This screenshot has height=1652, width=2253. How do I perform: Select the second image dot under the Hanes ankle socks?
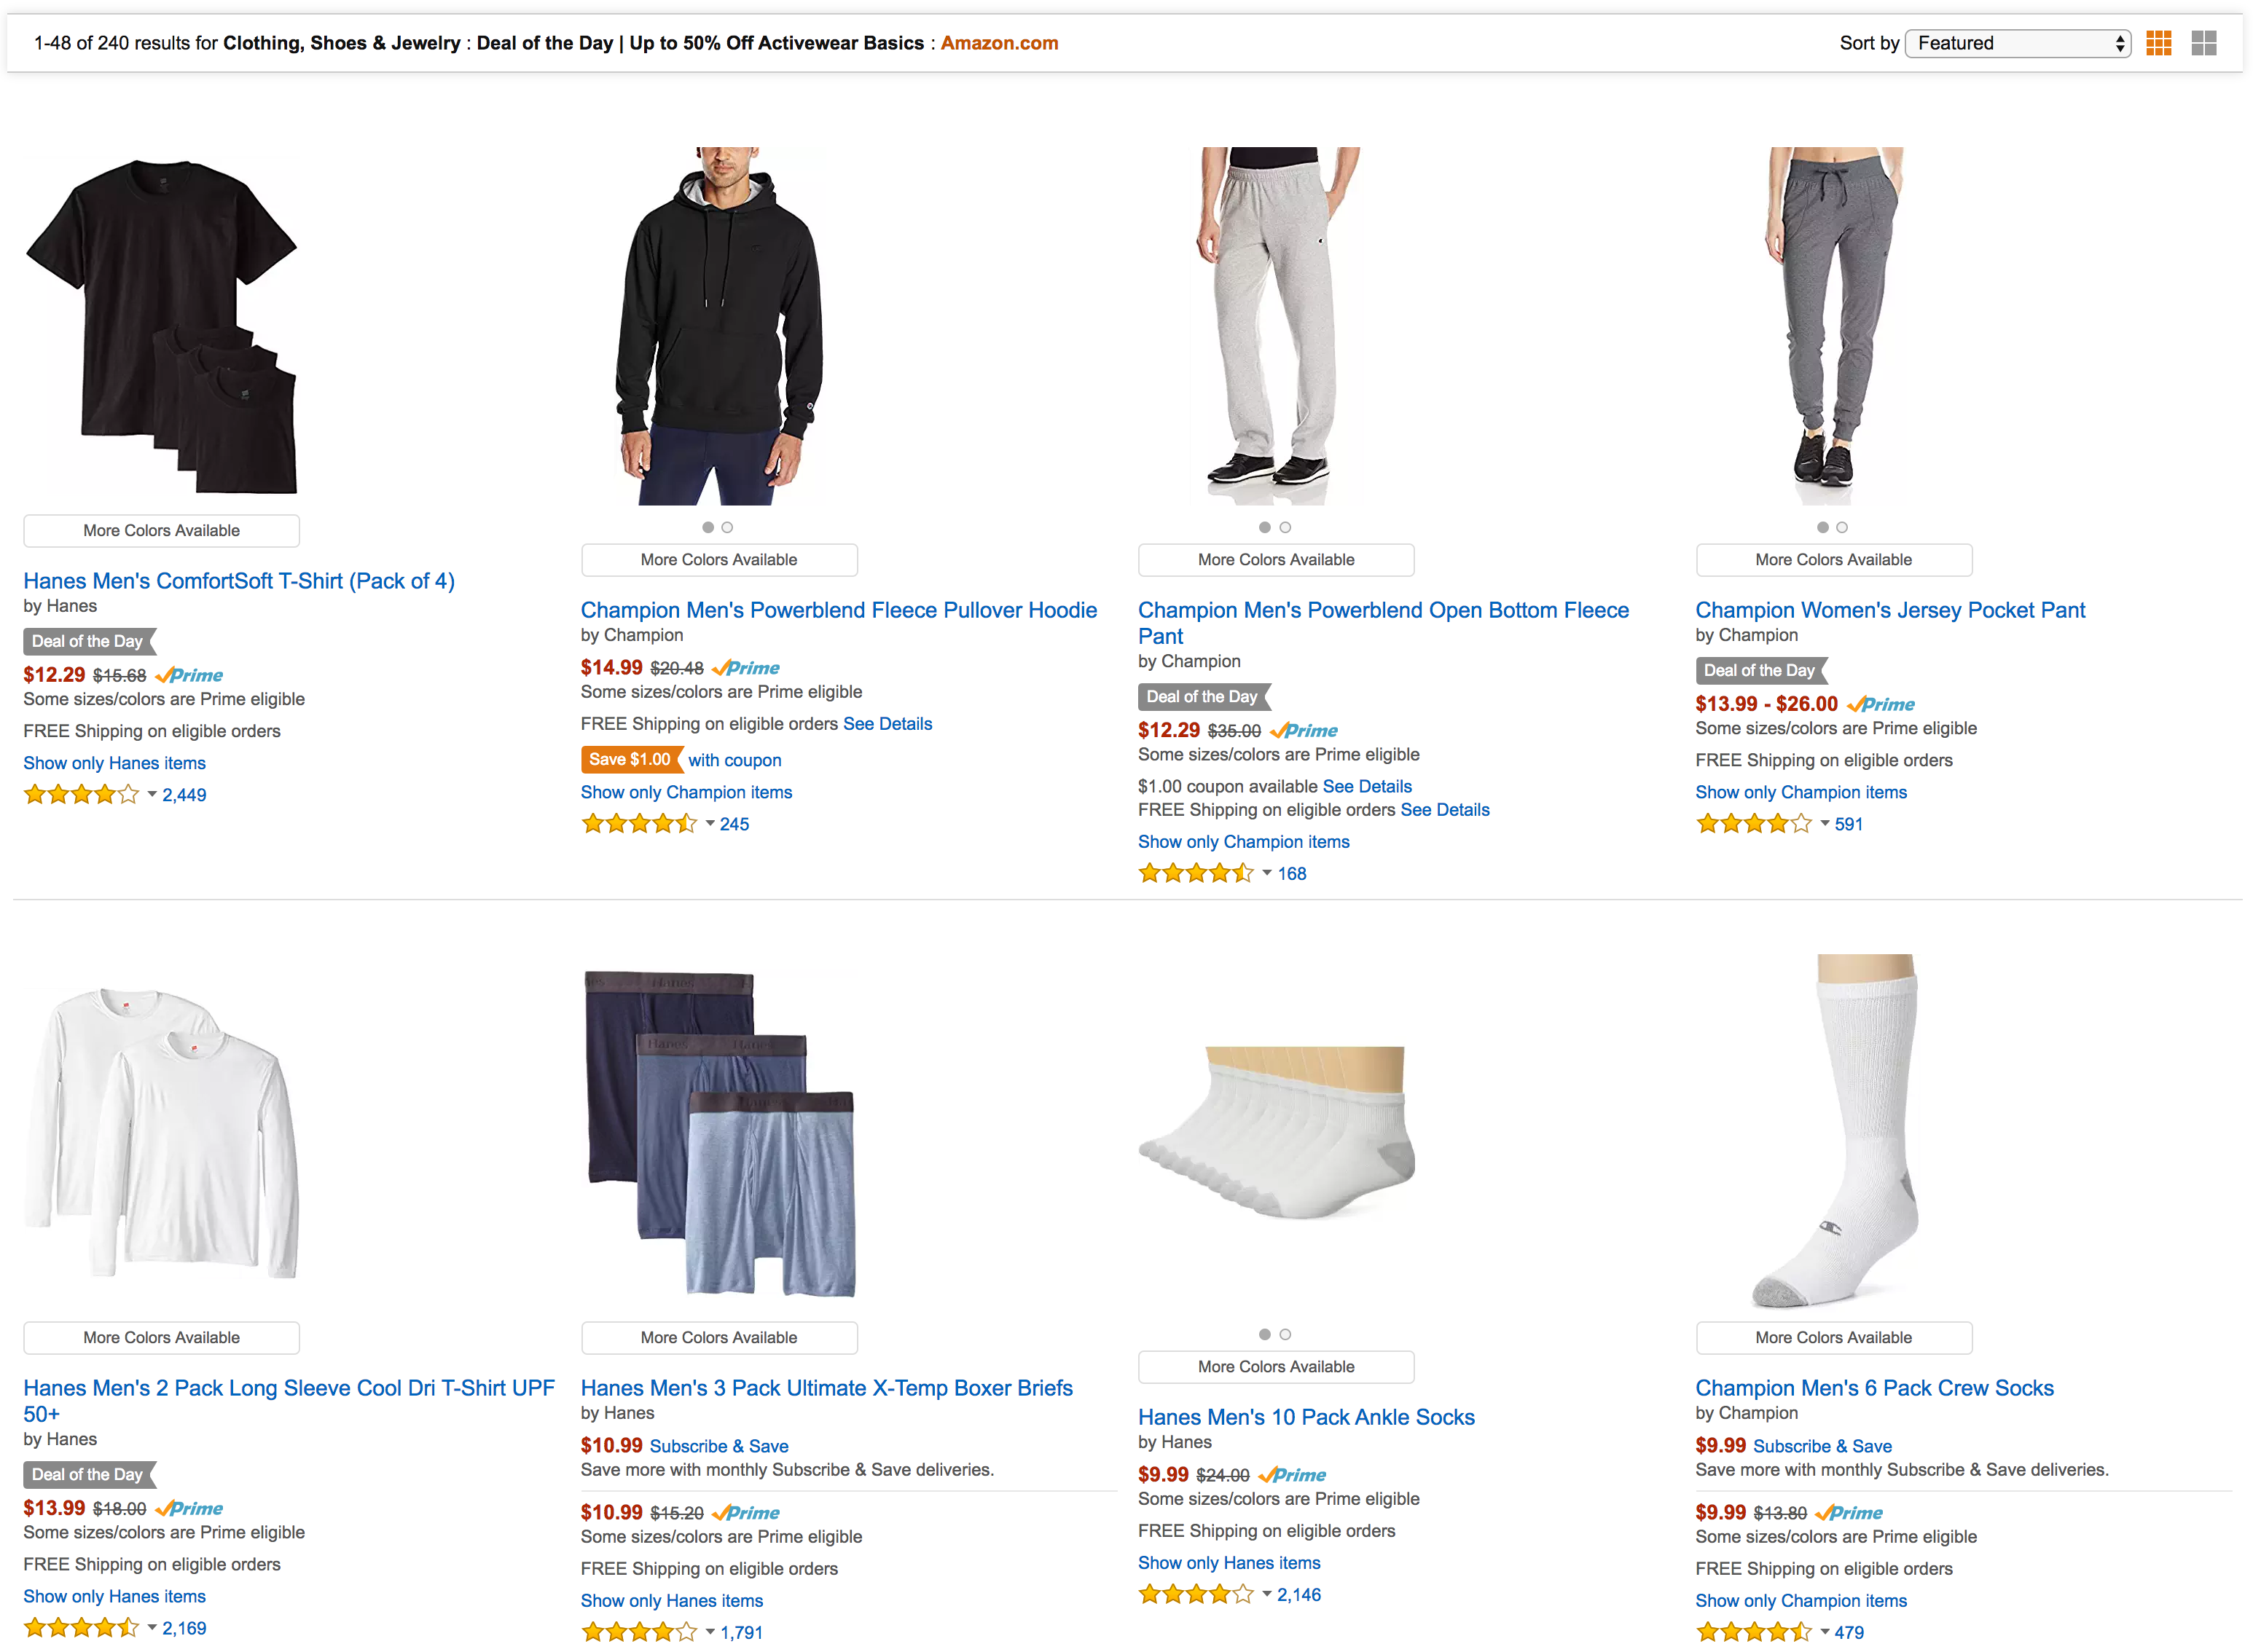coord(1285,1335)
